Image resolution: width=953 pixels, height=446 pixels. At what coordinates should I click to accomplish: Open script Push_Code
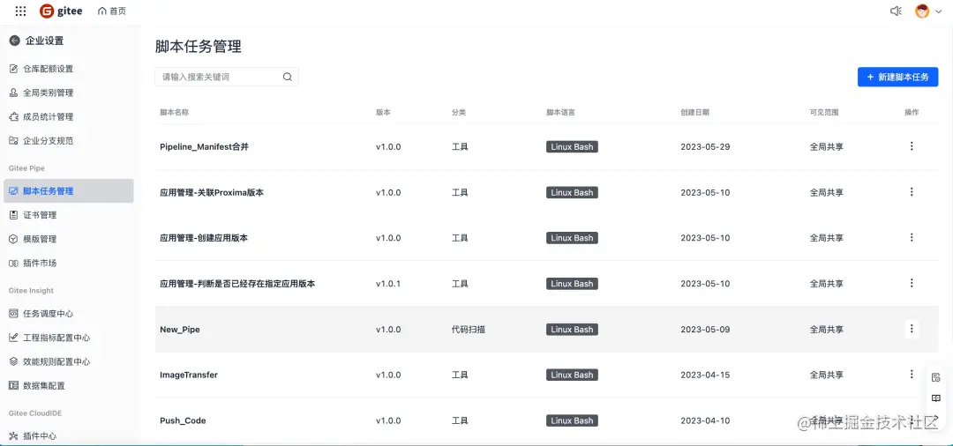click(183, 420)
